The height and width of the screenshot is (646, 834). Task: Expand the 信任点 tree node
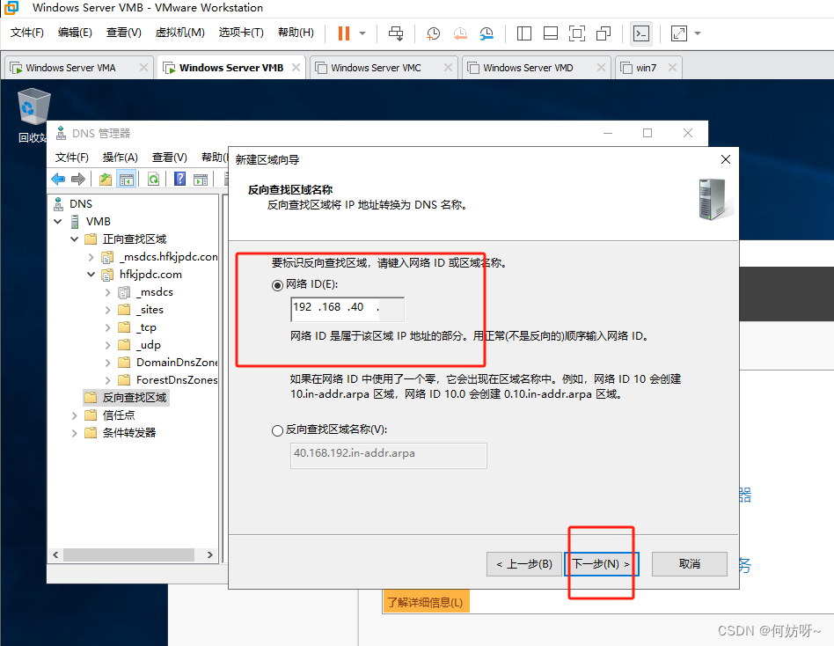click(75, 415)
